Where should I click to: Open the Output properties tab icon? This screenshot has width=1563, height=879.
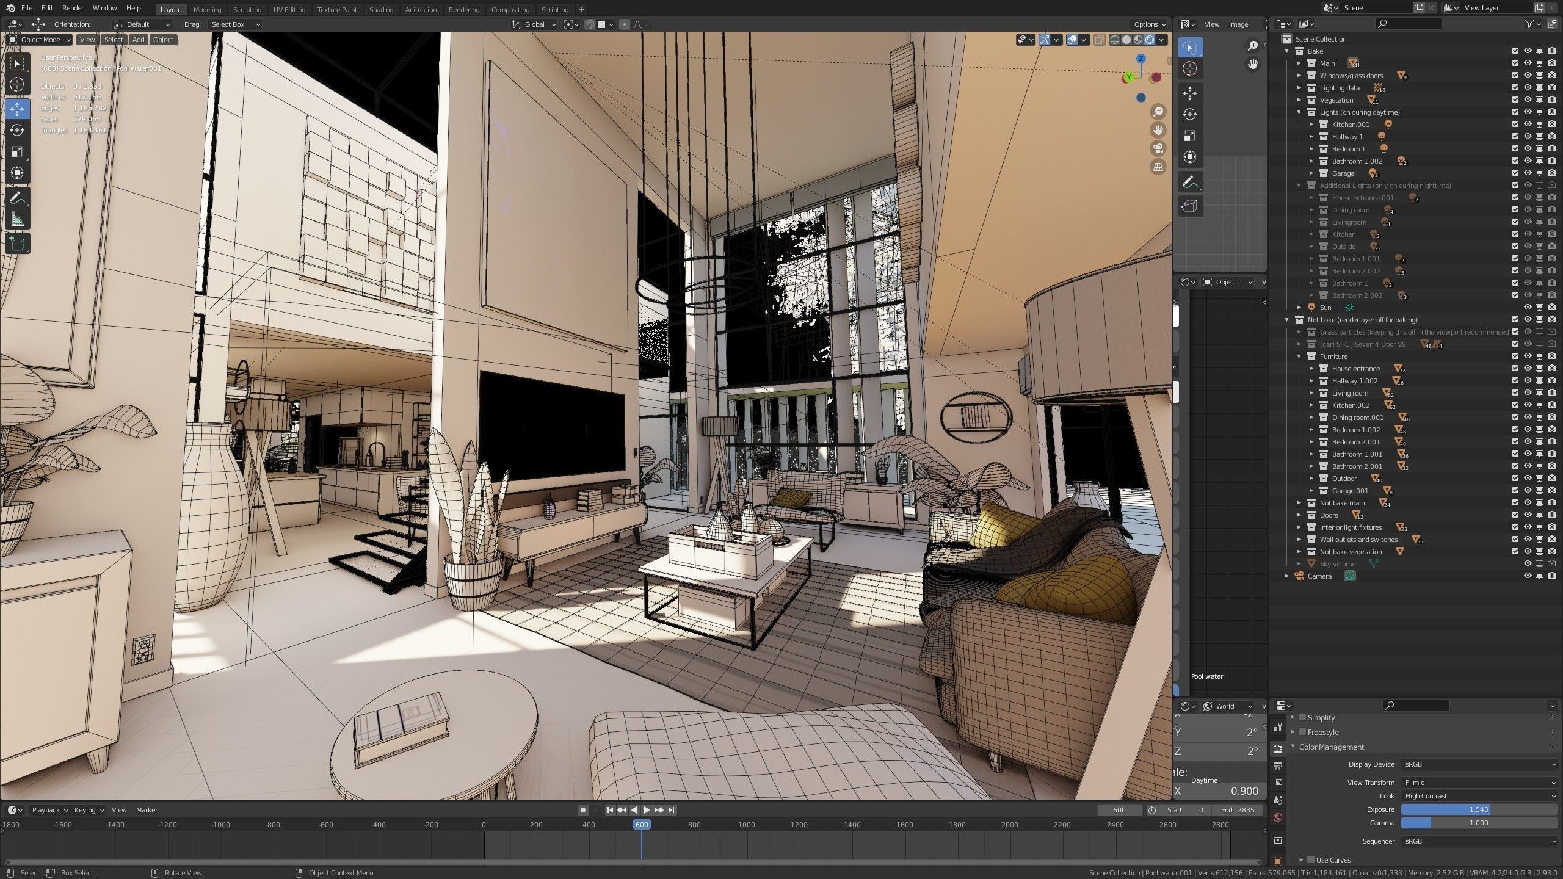[1278, 765]
